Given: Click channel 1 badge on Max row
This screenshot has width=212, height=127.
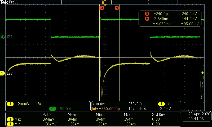Looking at the screenshot, I should 10,119.
